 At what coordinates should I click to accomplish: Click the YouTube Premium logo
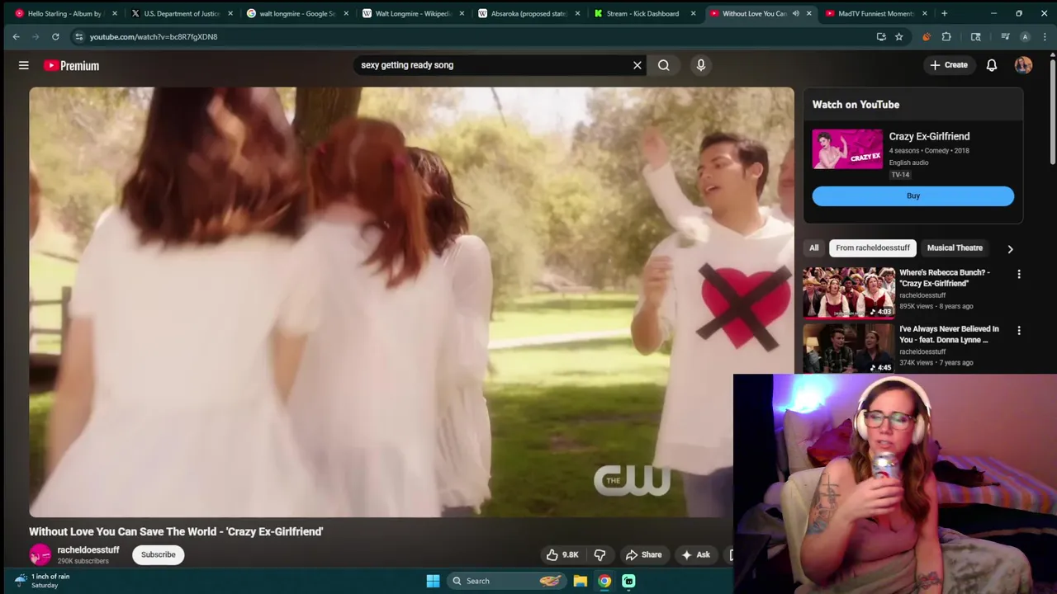click(x=72, y=65)
